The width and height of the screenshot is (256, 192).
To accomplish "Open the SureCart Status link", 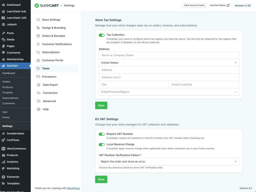I will point(220,5).
